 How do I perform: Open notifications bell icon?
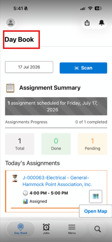pos(101,23)
